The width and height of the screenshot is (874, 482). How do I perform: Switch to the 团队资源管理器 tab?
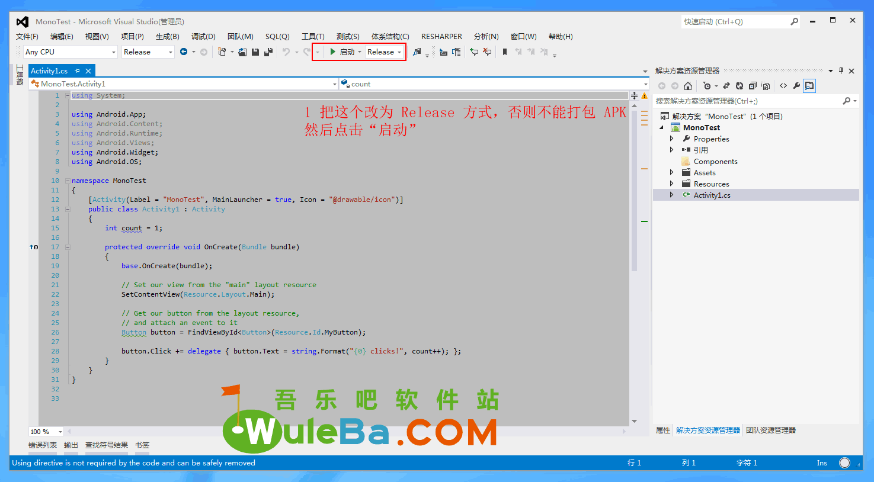tap(771, 430)
